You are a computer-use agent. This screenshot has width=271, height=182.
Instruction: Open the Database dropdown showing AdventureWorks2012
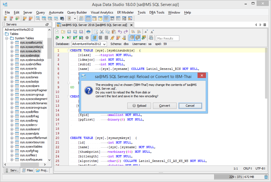coord(89,44)
